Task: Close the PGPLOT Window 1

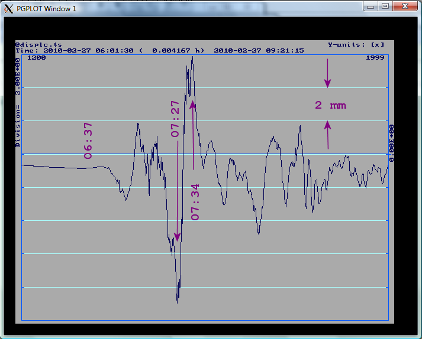Action: (x=405, y=6)
